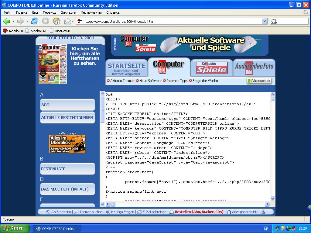Viewport: 311px width, 233px height.
Task: Click the Themen suchen footer link
Action: [x=91, y=212]
